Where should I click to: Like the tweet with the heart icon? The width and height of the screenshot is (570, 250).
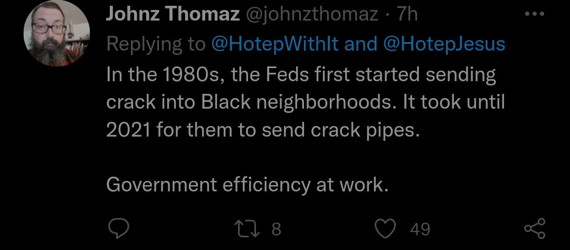pyautogui.click(x=385, y=228)
